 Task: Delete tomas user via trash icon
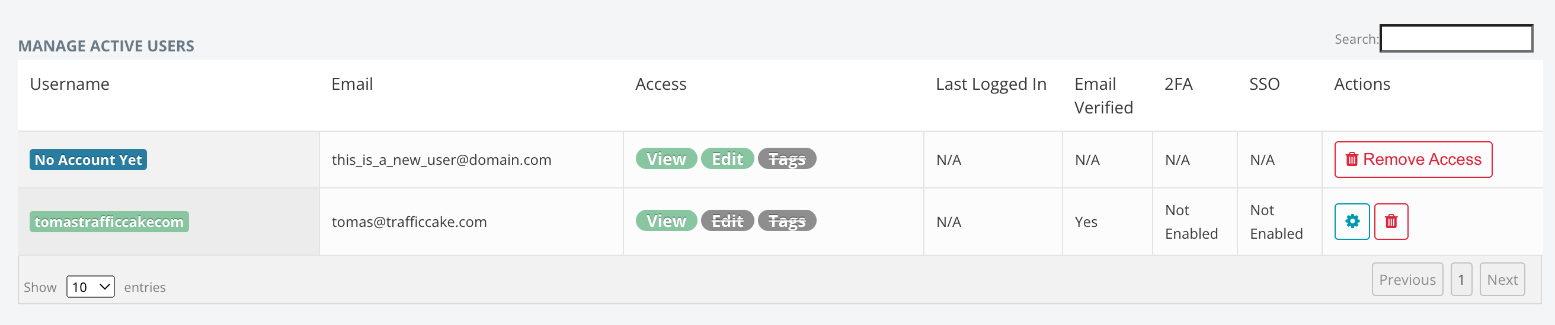point(1391,222)
